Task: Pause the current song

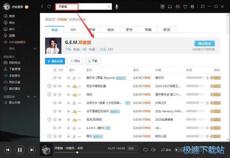Action: tap(20, 150)
